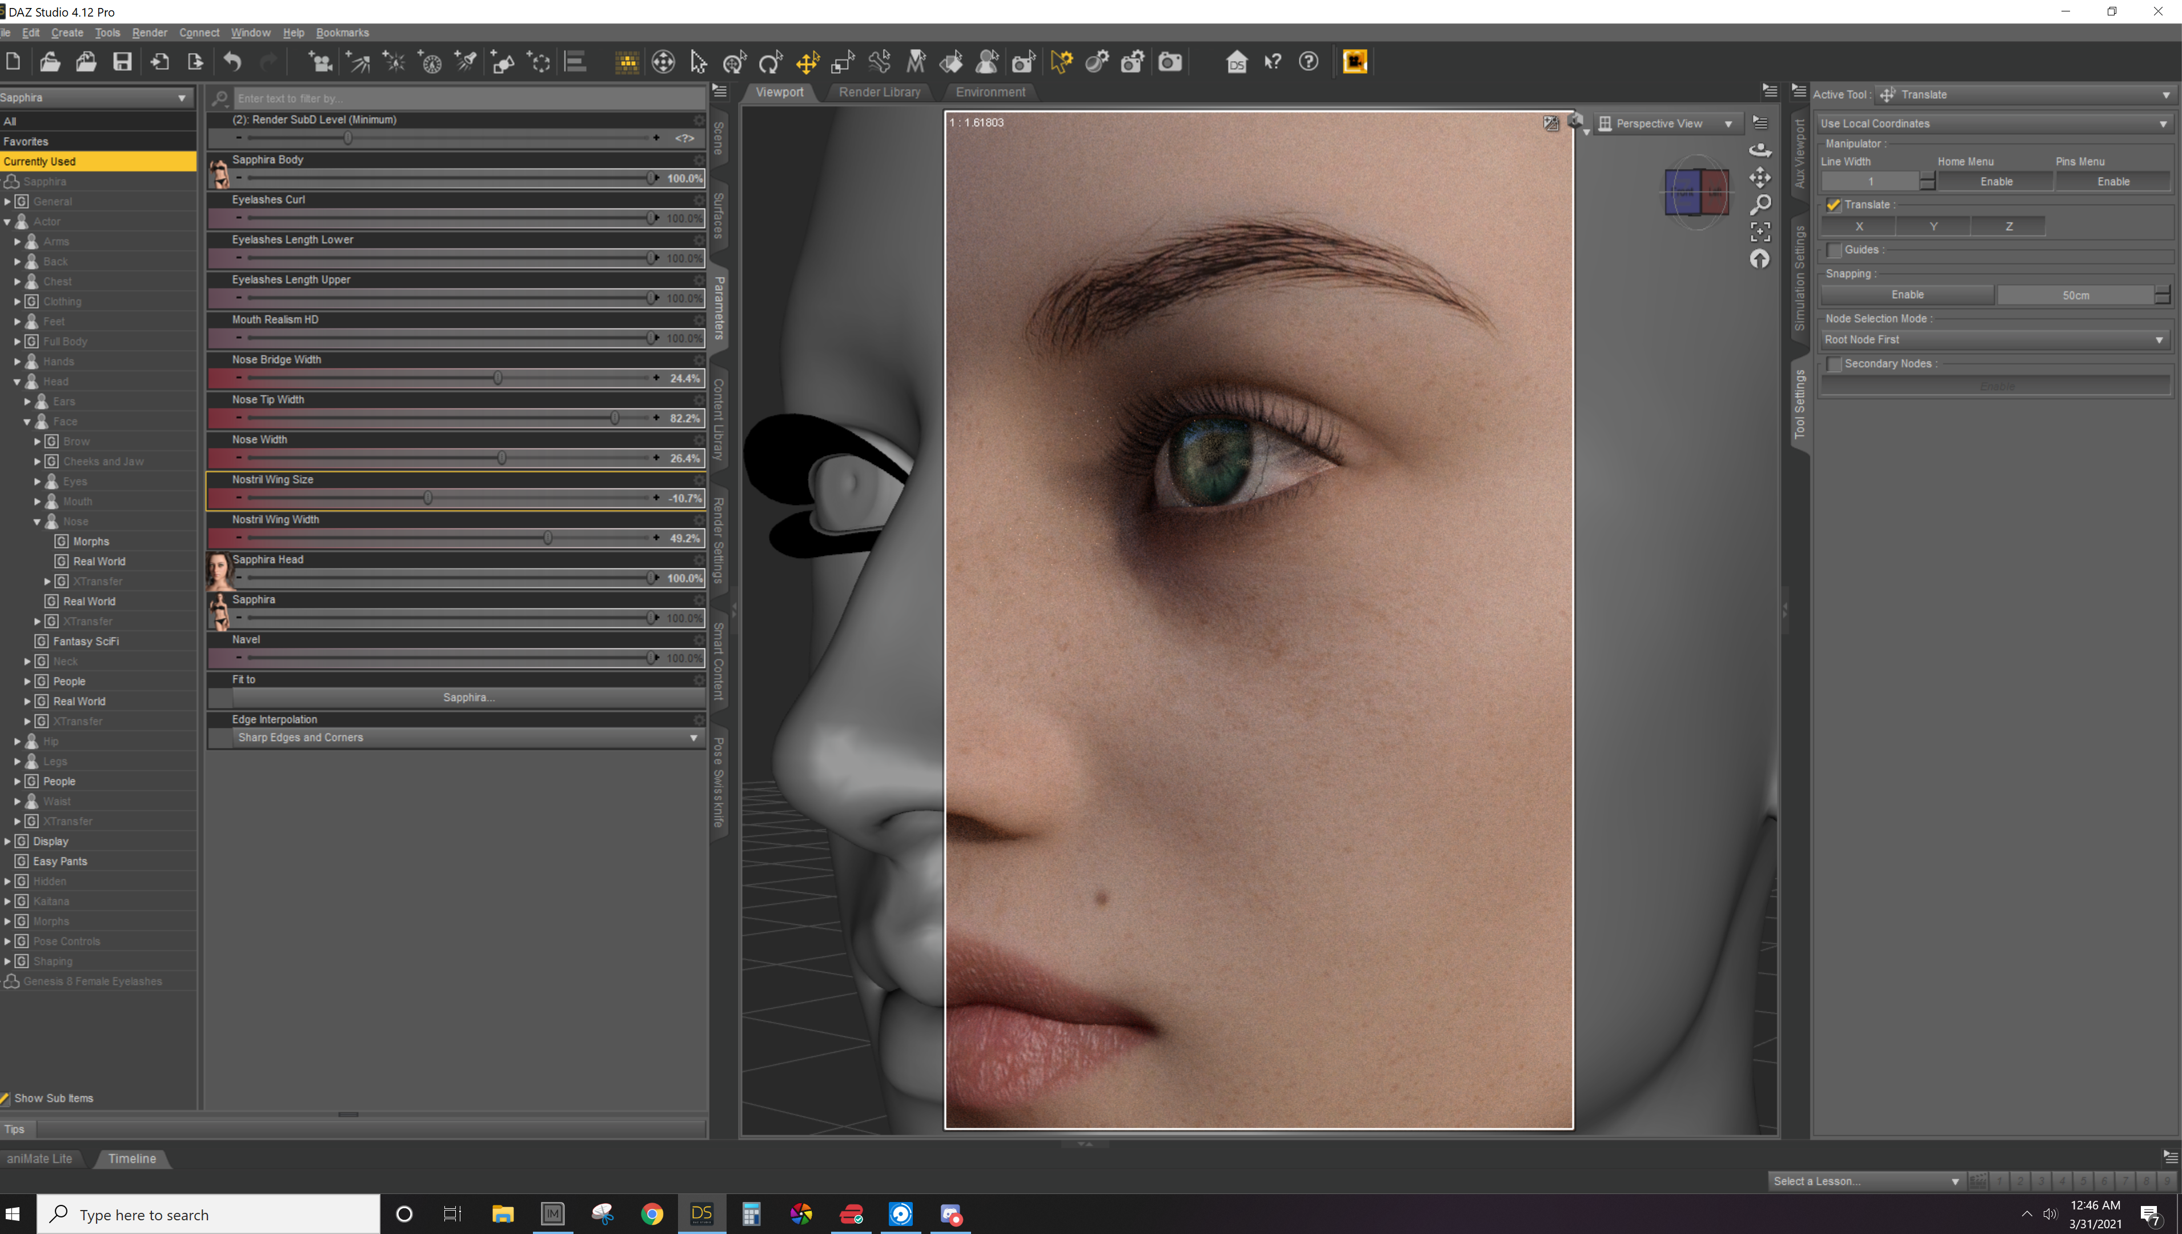Open the Render menu
Image resolution: width=2182 pixels, height=1234 pixels.
coord(149,32)
